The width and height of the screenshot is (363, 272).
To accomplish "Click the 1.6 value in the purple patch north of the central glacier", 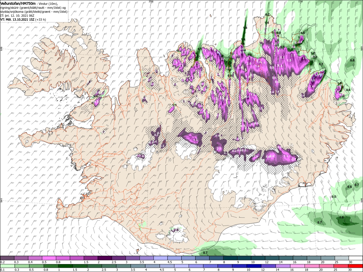I will coord(195,140).
